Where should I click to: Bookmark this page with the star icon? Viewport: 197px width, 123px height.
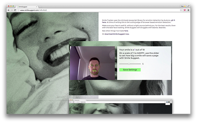click(181, 10)
